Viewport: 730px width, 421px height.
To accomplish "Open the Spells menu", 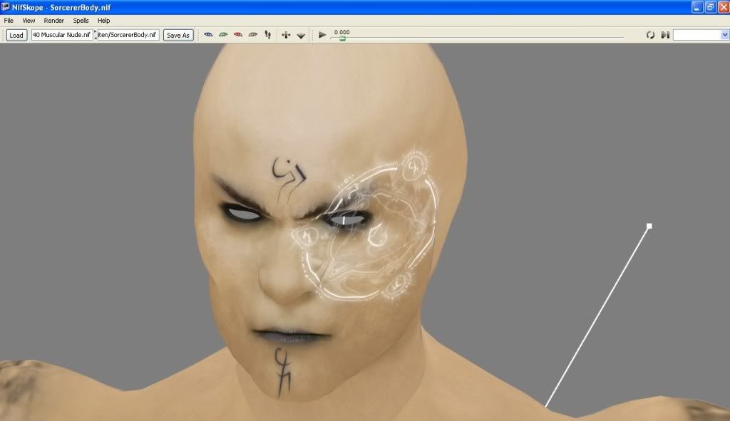I will click(x=81, y=21).
